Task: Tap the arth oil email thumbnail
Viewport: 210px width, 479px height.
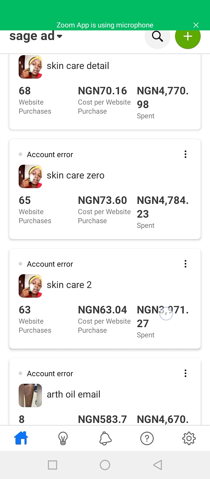Action: click(x=30, y=395)
